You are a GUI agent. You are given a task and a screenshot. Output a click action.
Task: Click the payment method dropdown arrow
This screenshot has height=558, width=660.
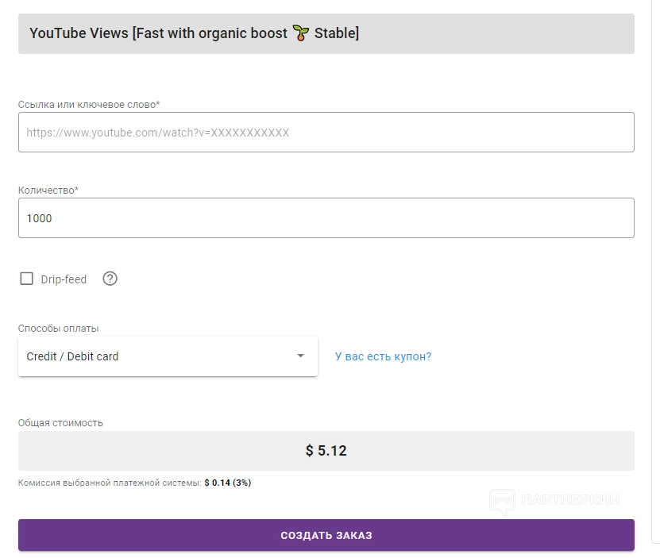point(300,356)
